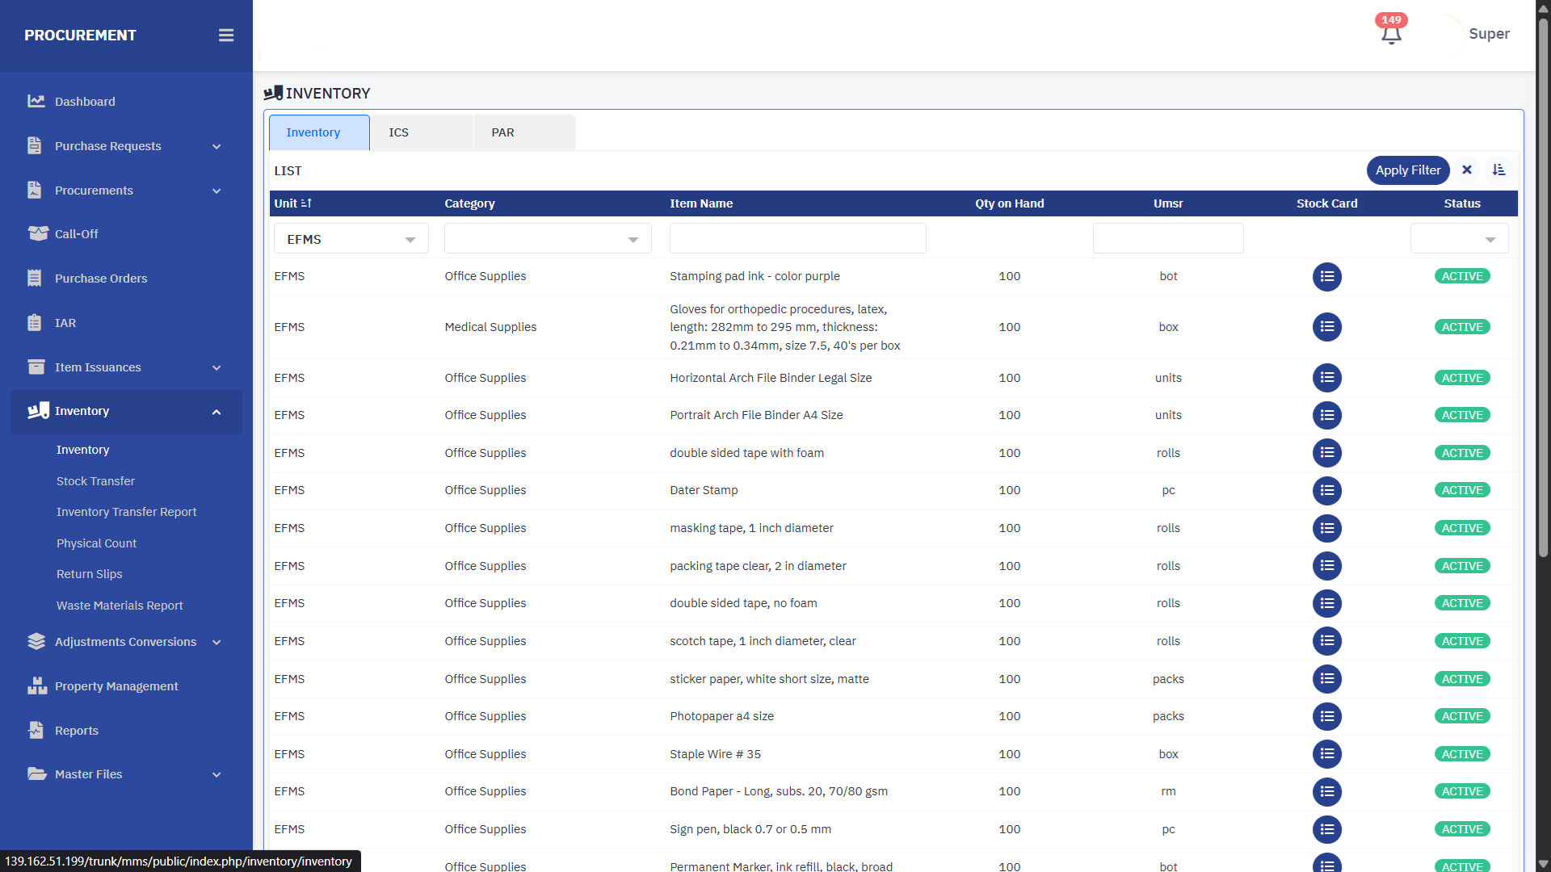Viewport: 1551px width, 872px height.
Task: Open the Dashboard sidebar item
Action: click(85, 102)
